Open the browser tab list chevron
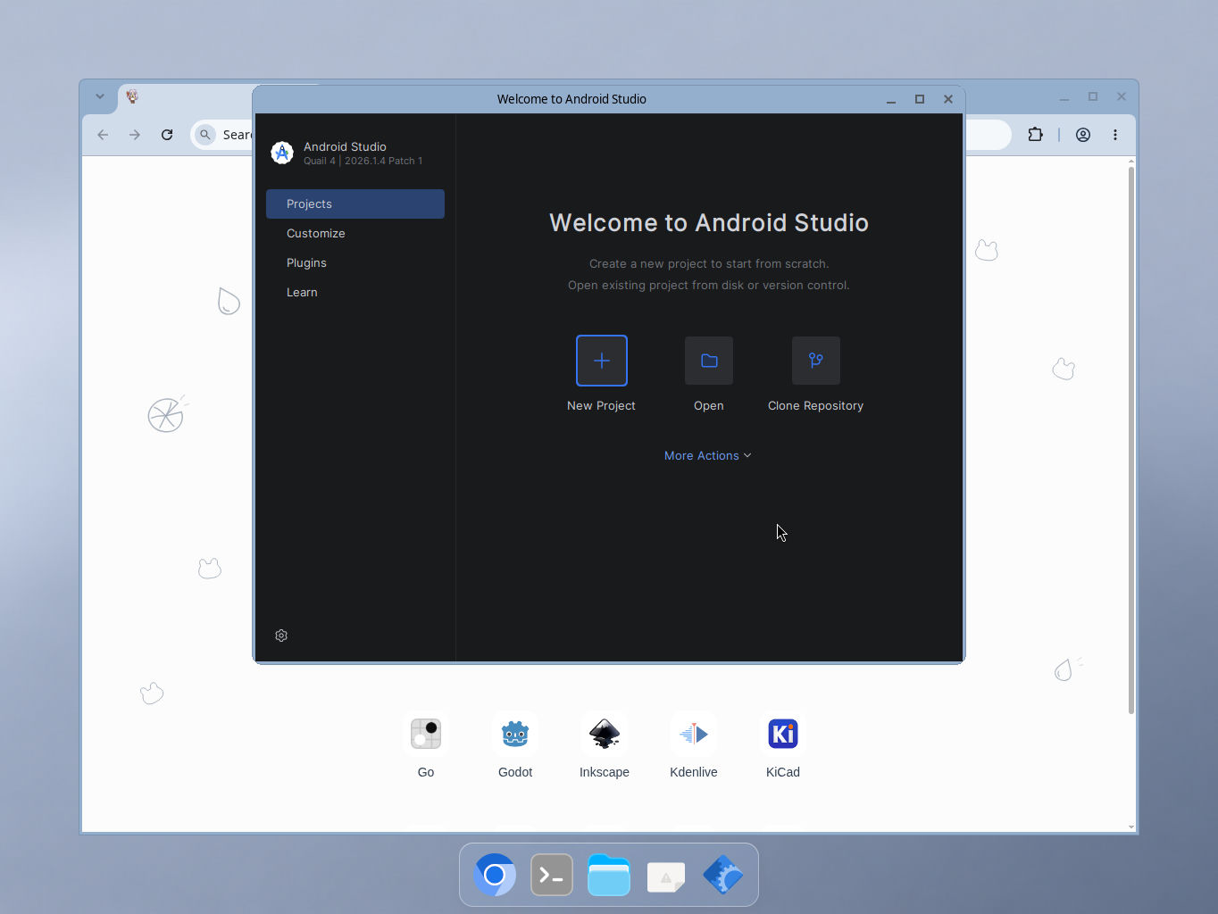 click(x=100, y=96)
